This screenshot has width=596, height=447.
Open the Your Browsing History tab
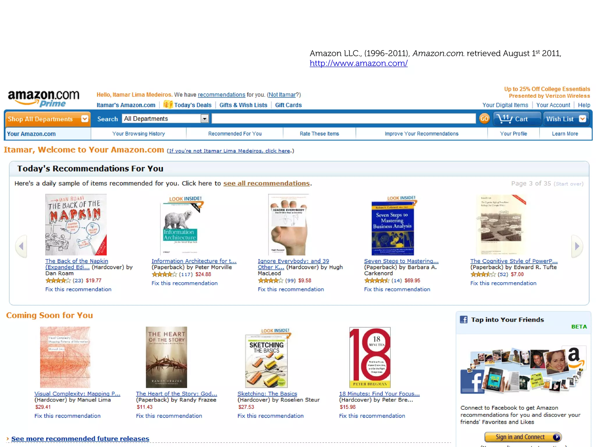coord(139,134)
